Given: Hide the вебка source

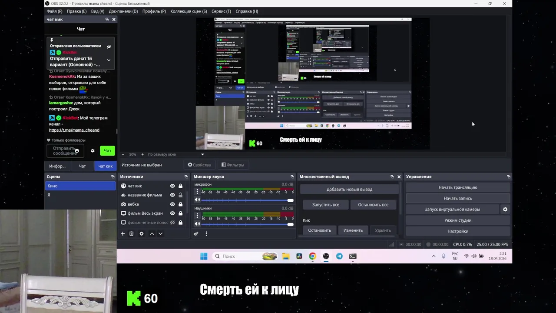Looking at the screenshot, I should 172,204.
